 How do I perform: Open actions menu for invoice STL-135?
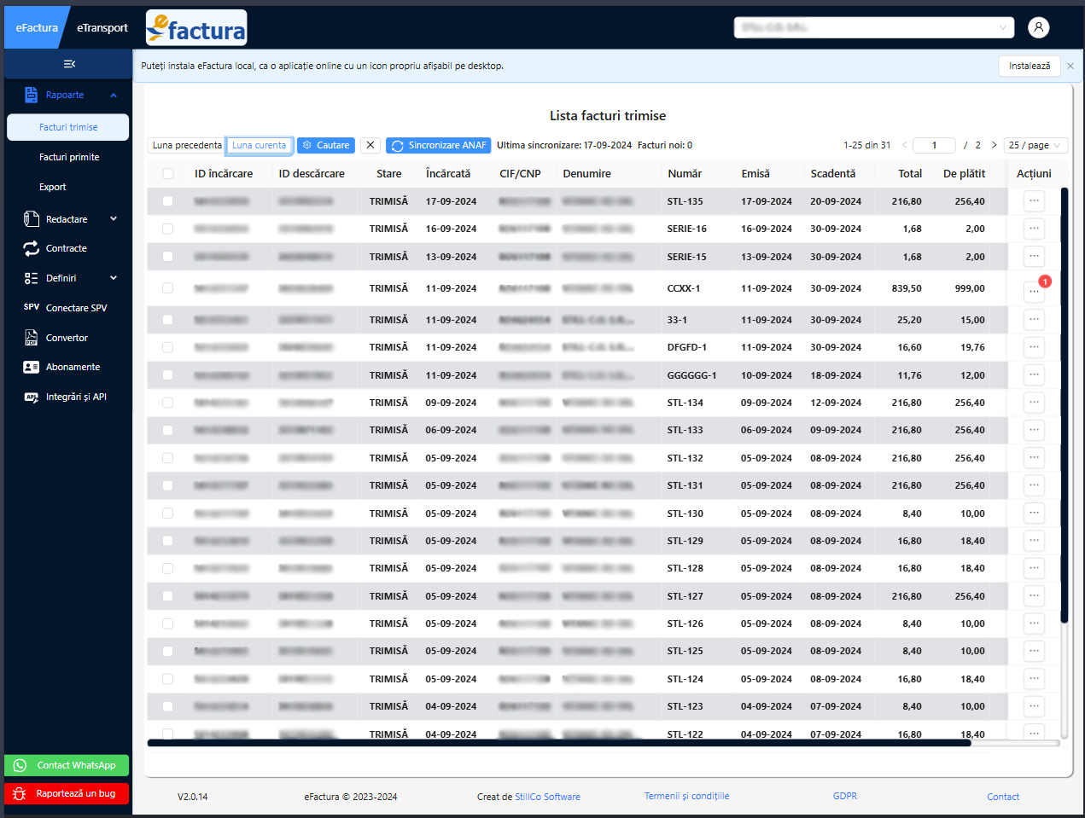(1034, 201)
